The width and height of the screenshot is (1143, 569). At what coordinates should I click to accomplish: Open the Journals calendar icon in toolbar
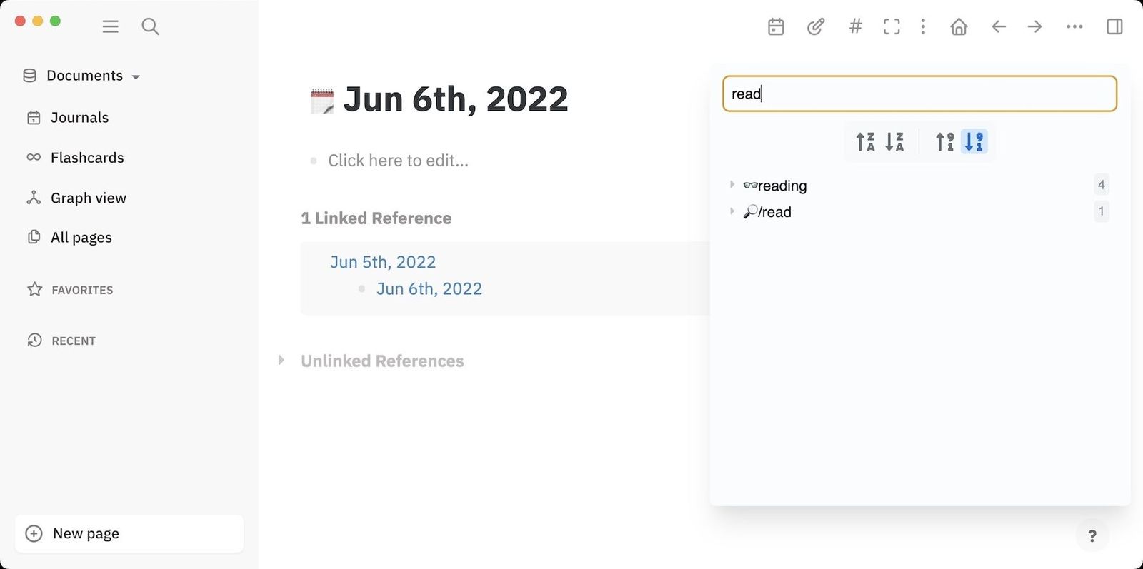click(776, 26)
